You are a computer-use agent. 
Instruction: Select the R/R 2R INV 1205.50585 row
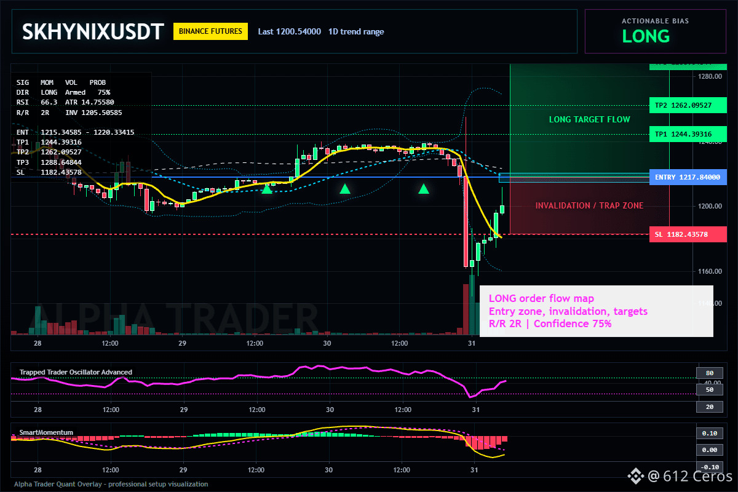pyautogui.click(x=69, y=113)
